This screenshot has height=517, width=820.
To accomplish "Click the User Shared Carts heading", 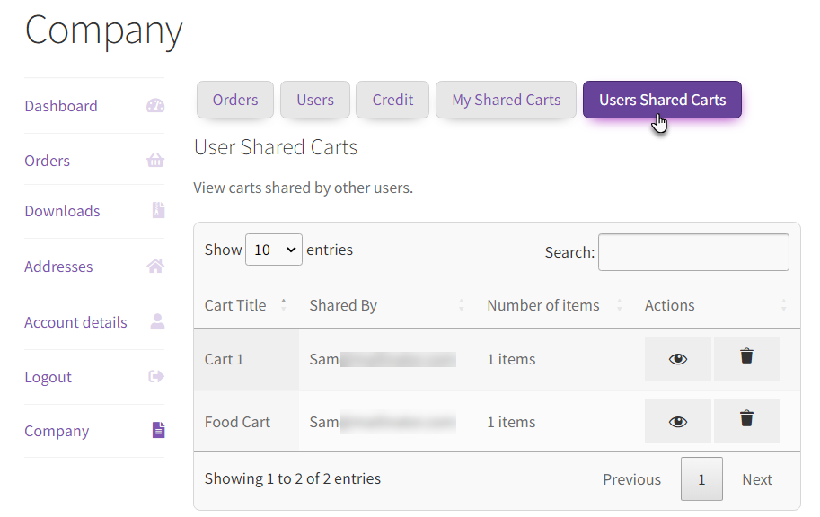I will tap(276, 147).
